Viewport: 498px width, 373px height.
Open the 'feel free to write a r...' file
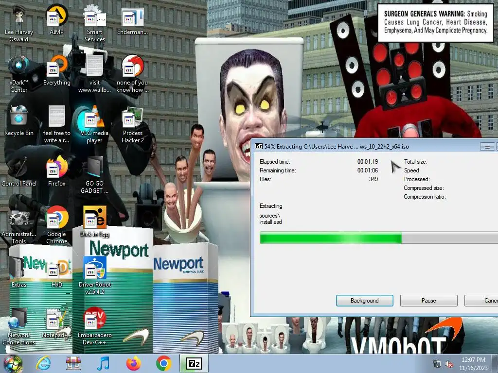click(56, 125)
